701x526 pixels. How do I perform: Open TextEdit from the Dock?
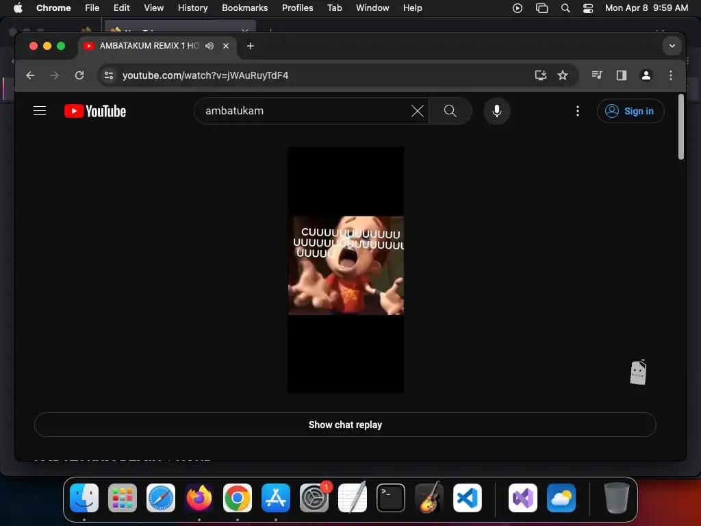pos(353,498)
